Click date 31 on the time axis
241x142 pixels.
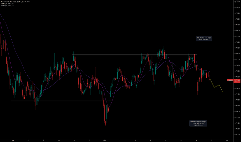pyautogui.click(x=89, y=140)
